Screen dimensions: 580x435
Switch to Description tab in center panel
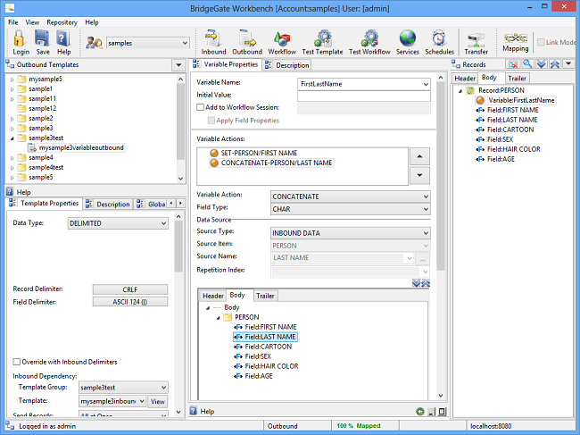(x=288, y=65)
